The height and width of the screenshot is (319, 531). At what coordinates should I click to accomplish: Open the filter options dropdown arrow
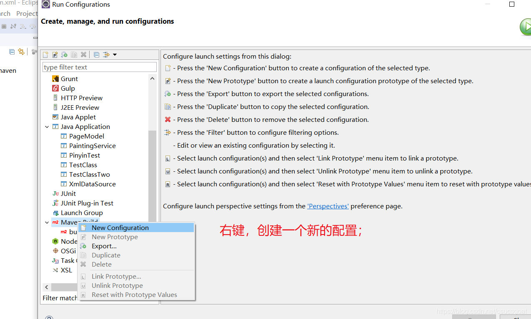coord(115,55)
